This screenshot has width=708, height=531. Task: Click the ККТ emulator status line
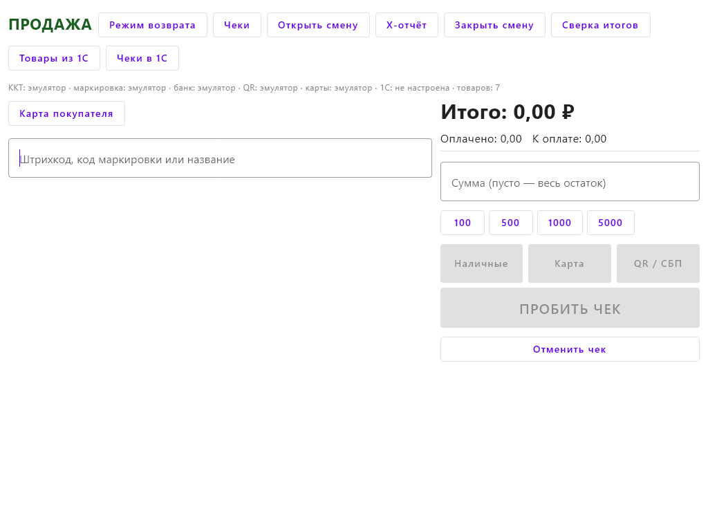pyautogui.click(x=254, y=88)
